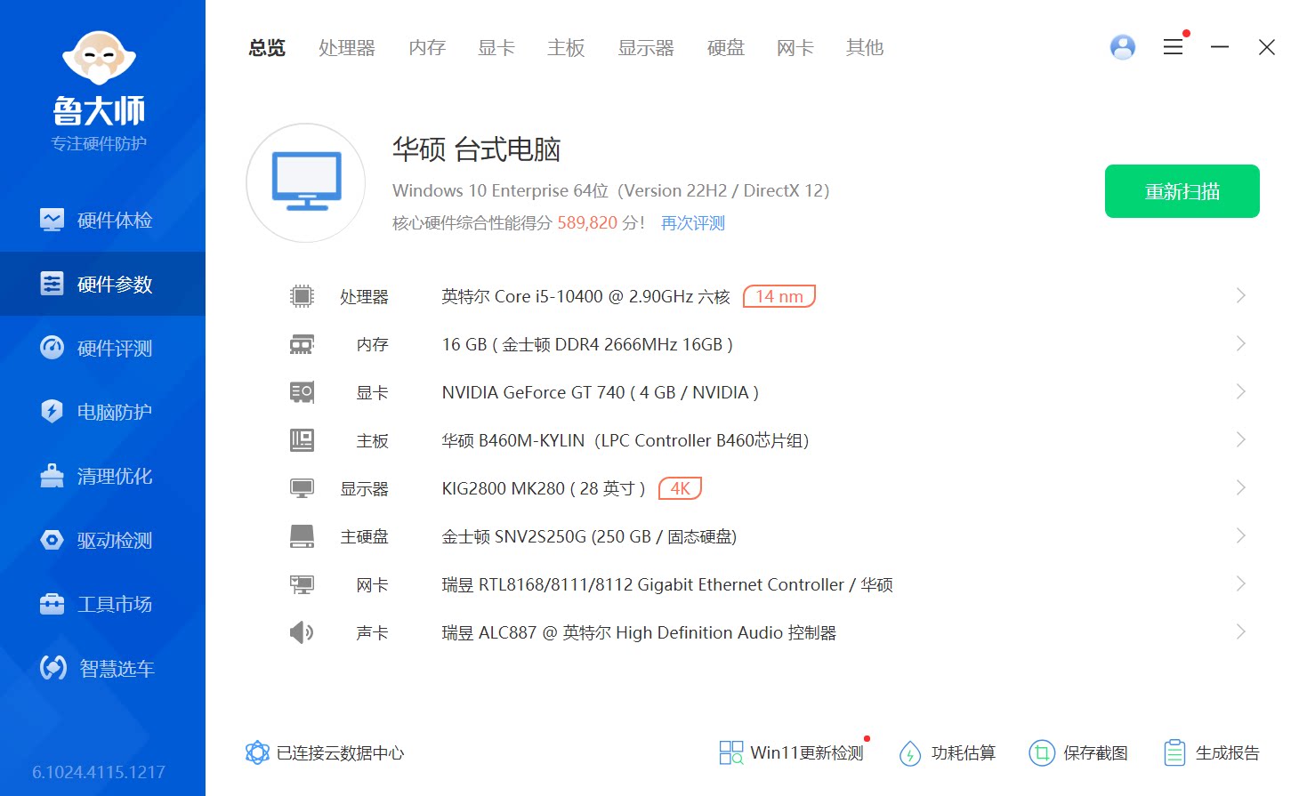Click the 显卡 graphics card icon
1299x796 pixels.
(302, 392)
